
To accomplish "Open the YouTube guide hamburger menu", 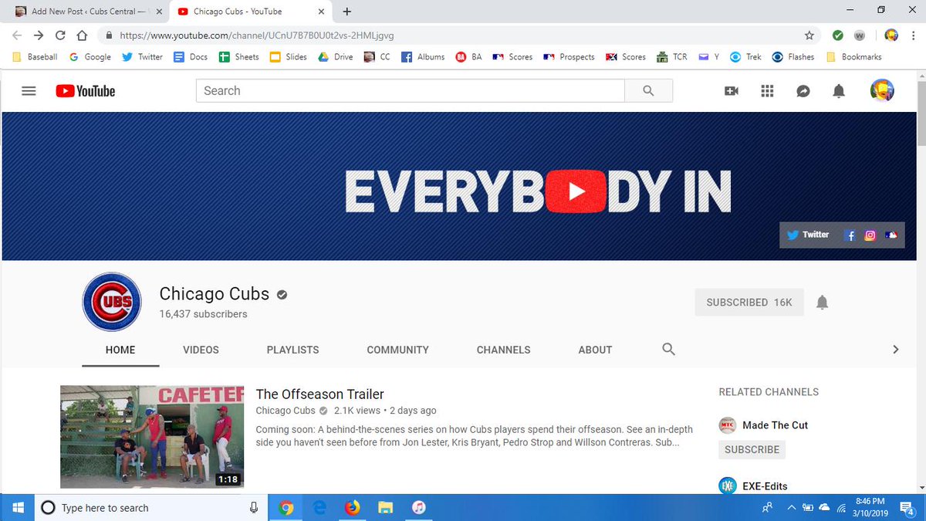I will (29, 90).
